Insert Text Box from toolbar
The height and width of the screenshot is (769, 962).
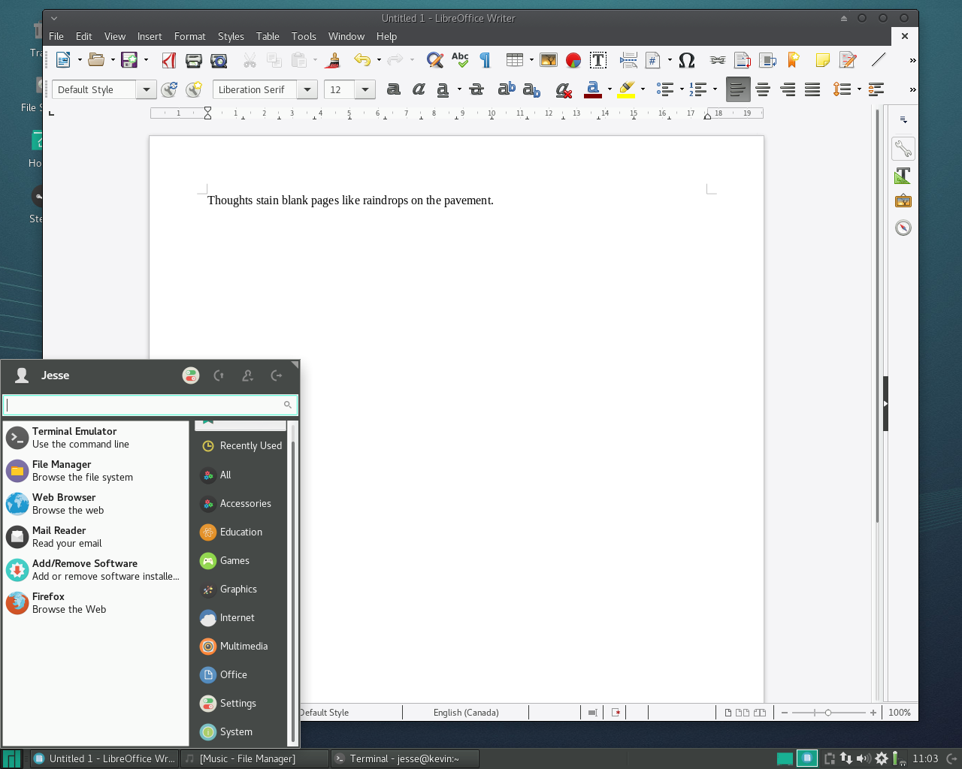(x=598, y=60)
